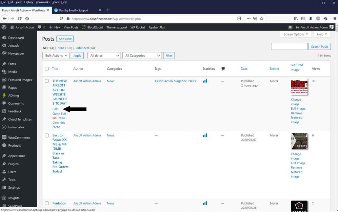Select the Pentagon post checkbox
Screen dimensions: 338x212
[x=47, y=203]
